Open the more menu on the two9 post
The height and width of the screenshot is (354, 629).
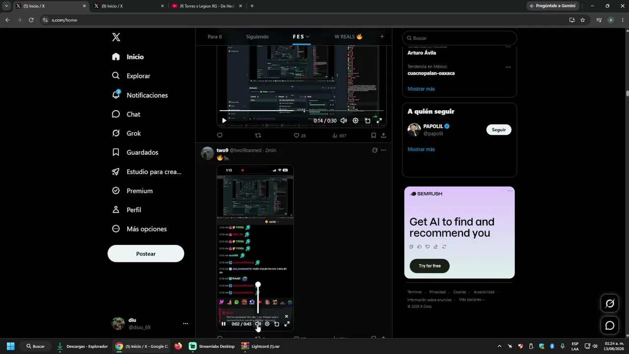[x=383, y=150]
